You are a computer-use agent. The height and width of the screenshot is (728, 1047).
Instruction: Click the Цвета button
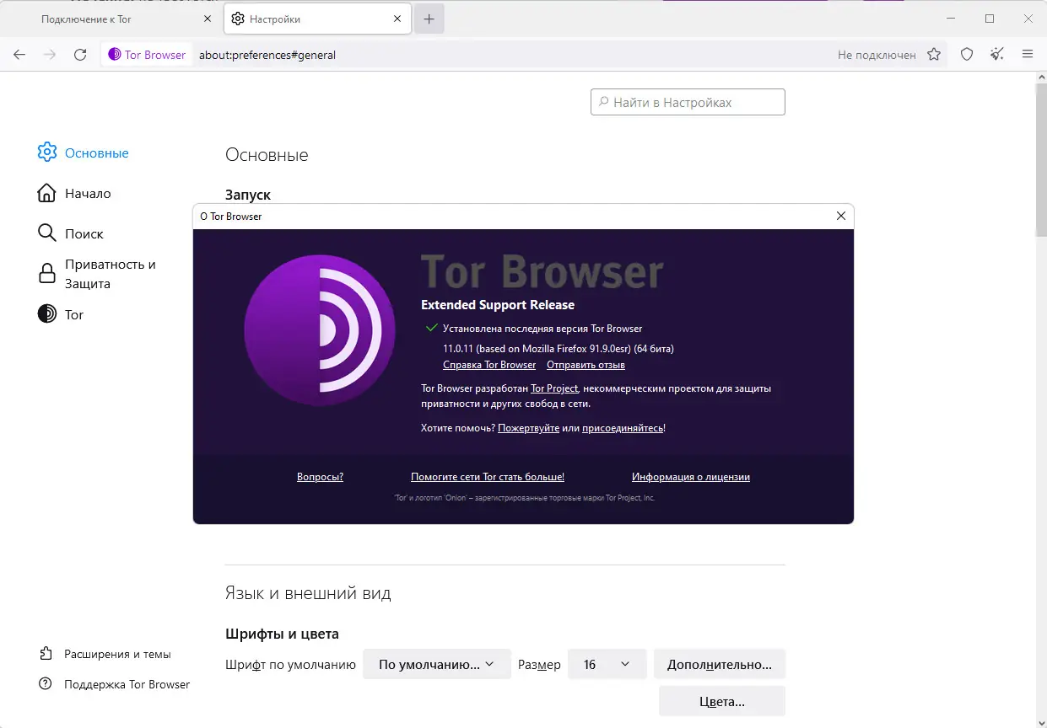coord(721,701)
